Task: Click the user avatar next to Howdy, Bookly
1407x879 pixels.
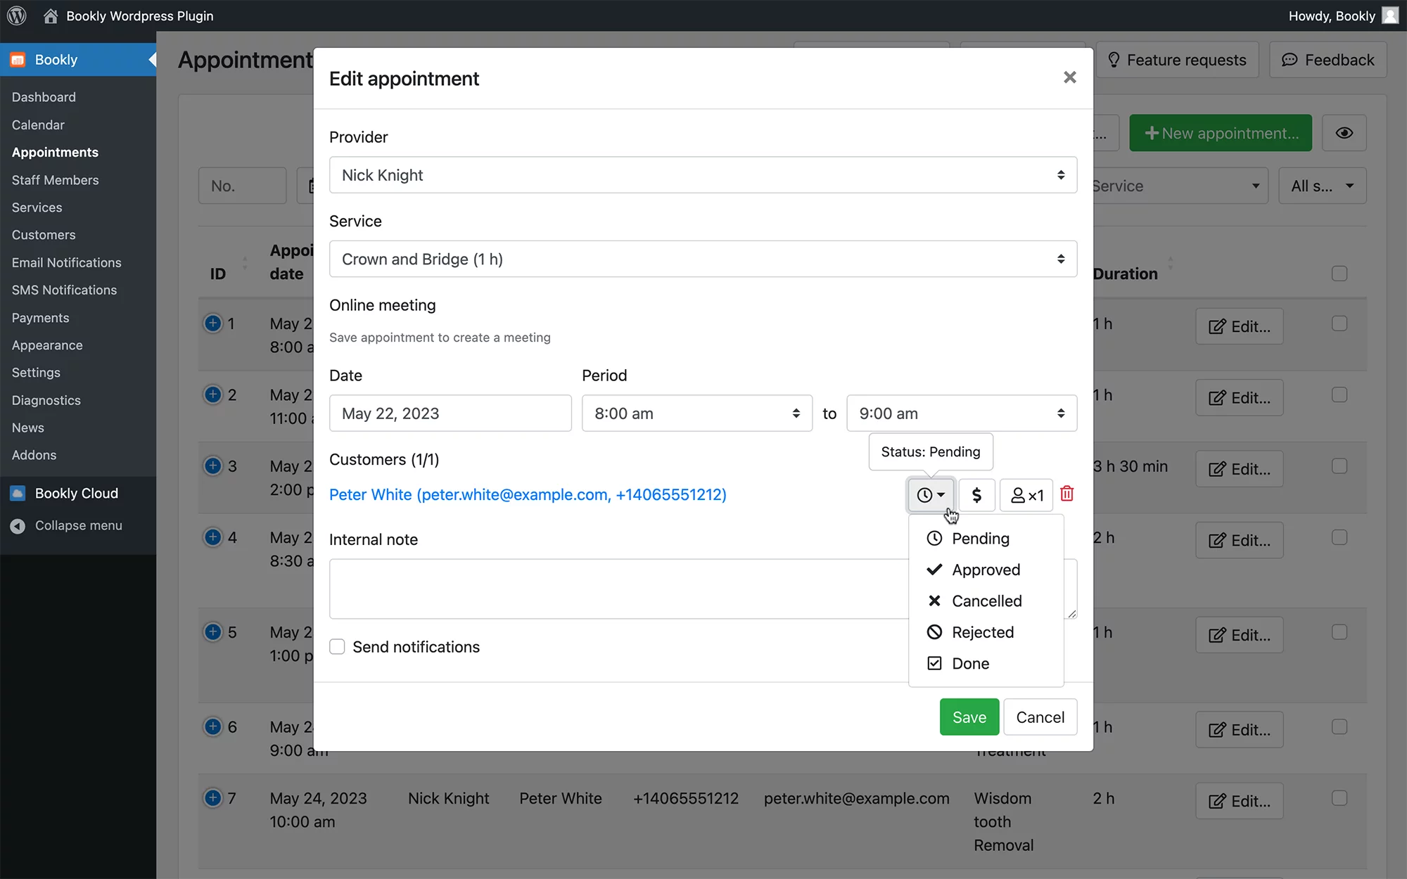Action: pos(1390,15)
